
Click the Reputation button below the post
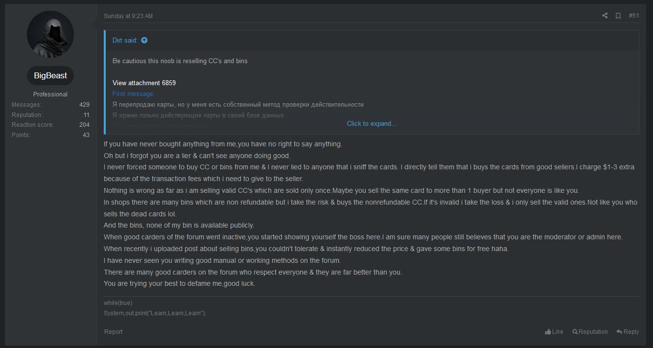pos(590,332)
